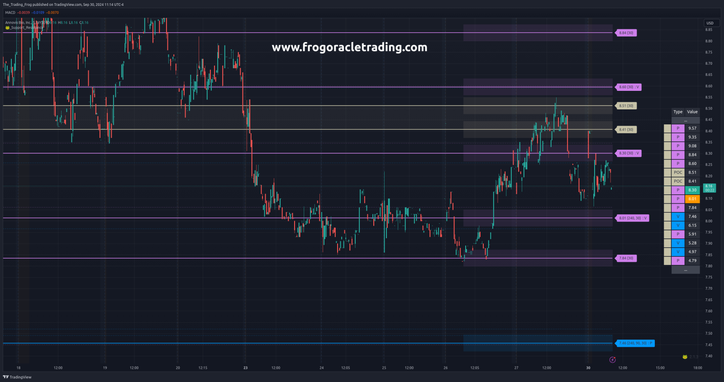Select the 4.97 value cell
Screen dimensions: 724x382
[692, 252]
